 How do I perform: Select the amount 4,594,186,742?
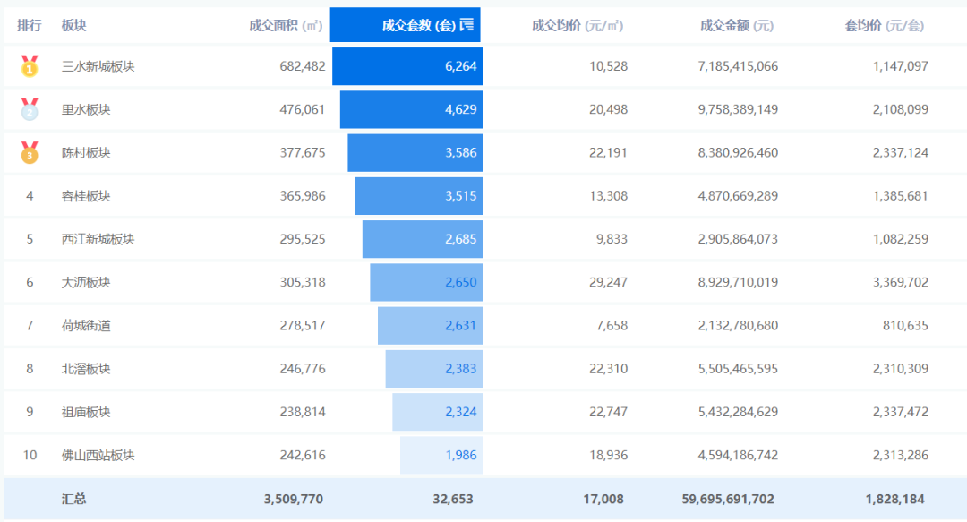pyautogui.click(x=738, y=456)
